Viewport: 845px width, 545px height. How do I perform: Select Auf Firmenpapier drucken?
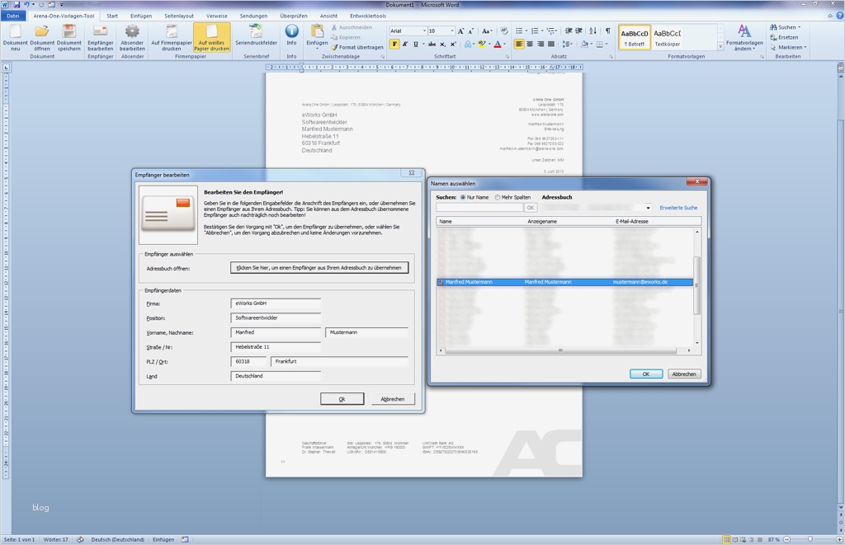click(172, 37)
